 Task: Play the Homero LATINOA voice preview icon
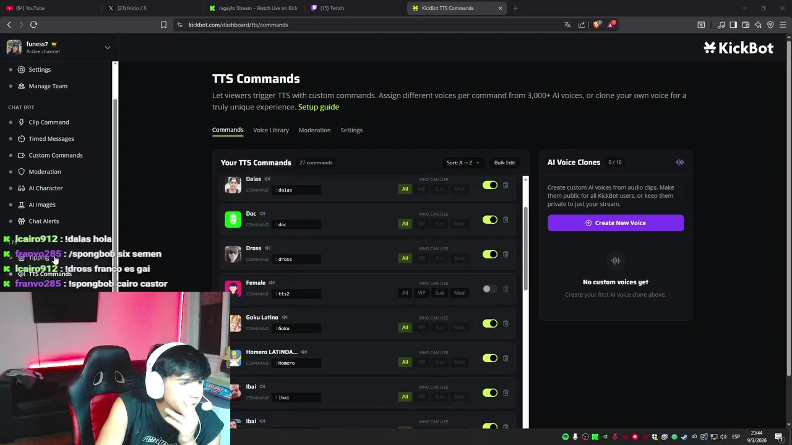[x=304, y=352]
